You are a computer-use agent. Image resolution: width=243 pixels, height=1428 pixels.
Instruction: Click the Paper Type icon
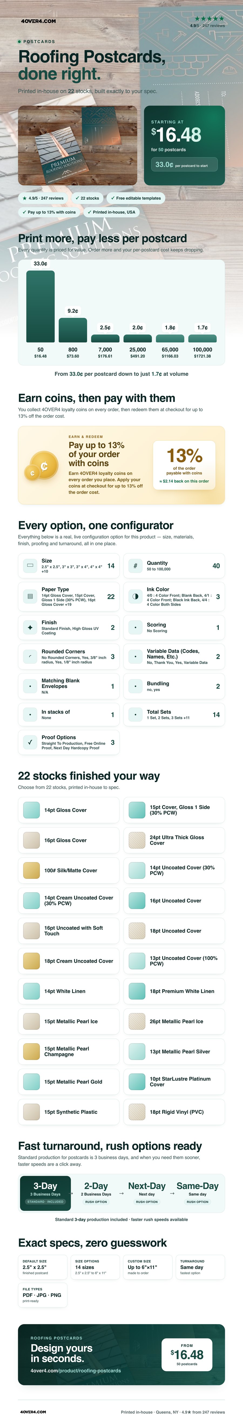(x=30, y=596)
